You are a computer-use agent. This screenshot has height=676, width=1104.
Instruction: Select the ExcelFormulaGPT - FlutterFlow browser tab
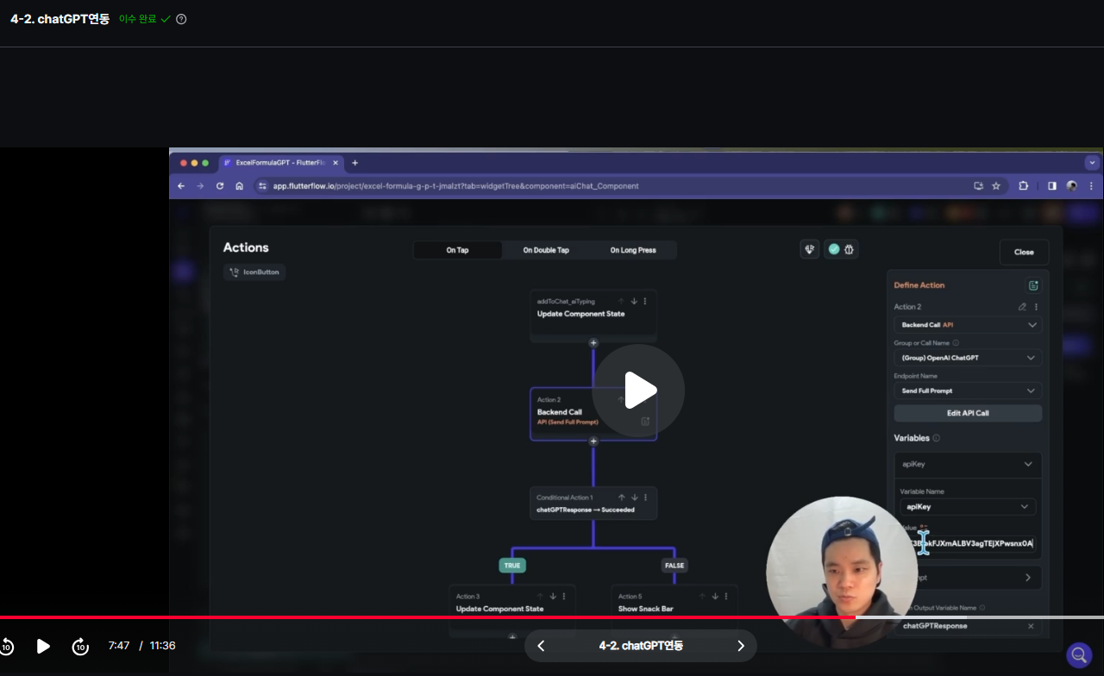pos(280,163)
